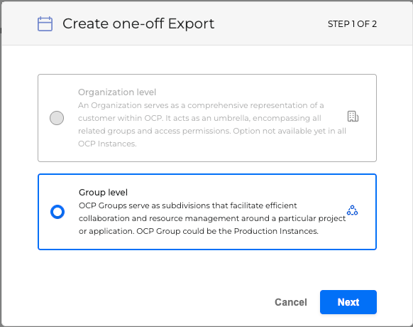This screenshot has height=327, width=413.
Task: Click the "Organization level" heading text
Action: coord(117,92)
